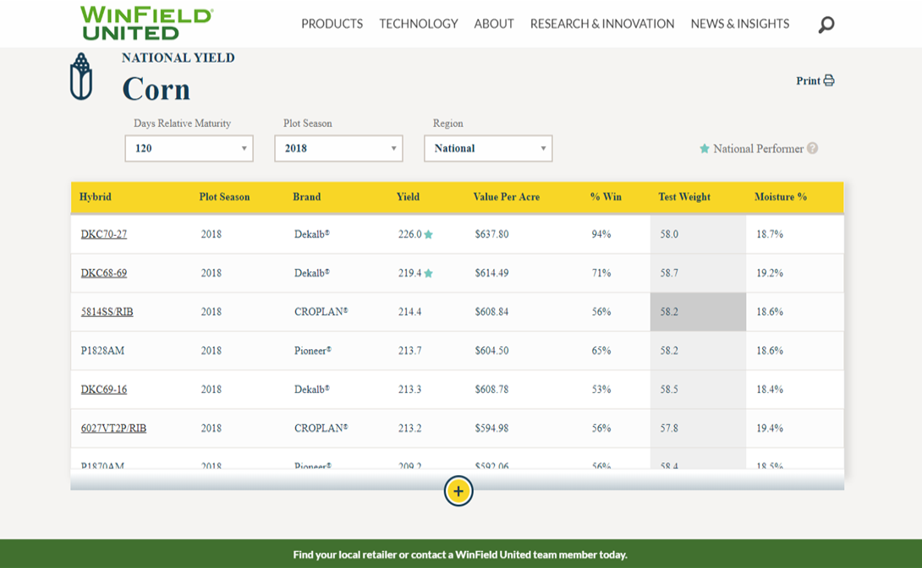Click the star next to yield 226.0
The image size is (922, 568).
429,234
